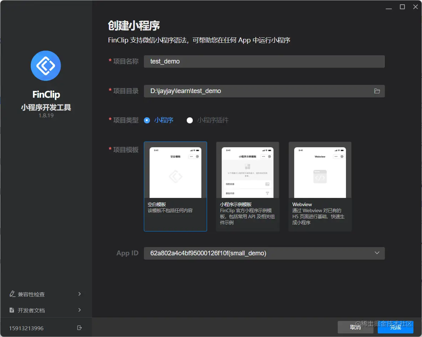422x337 pixels.
Task: Click the compatibility check pencil icon
Action: (12, 294)
